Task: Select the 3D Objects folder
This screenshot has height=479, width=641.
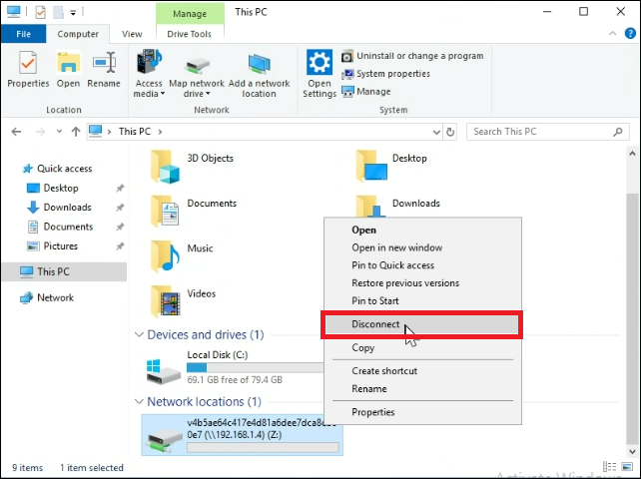Action: 192,166
